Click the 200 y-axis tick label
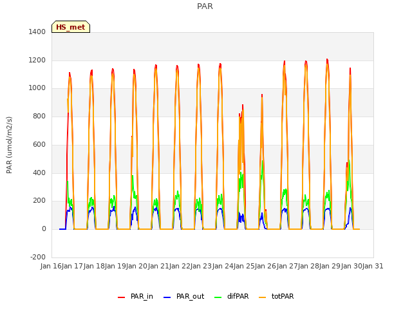This screenshot has width=412, height=309. pos(39,201)
